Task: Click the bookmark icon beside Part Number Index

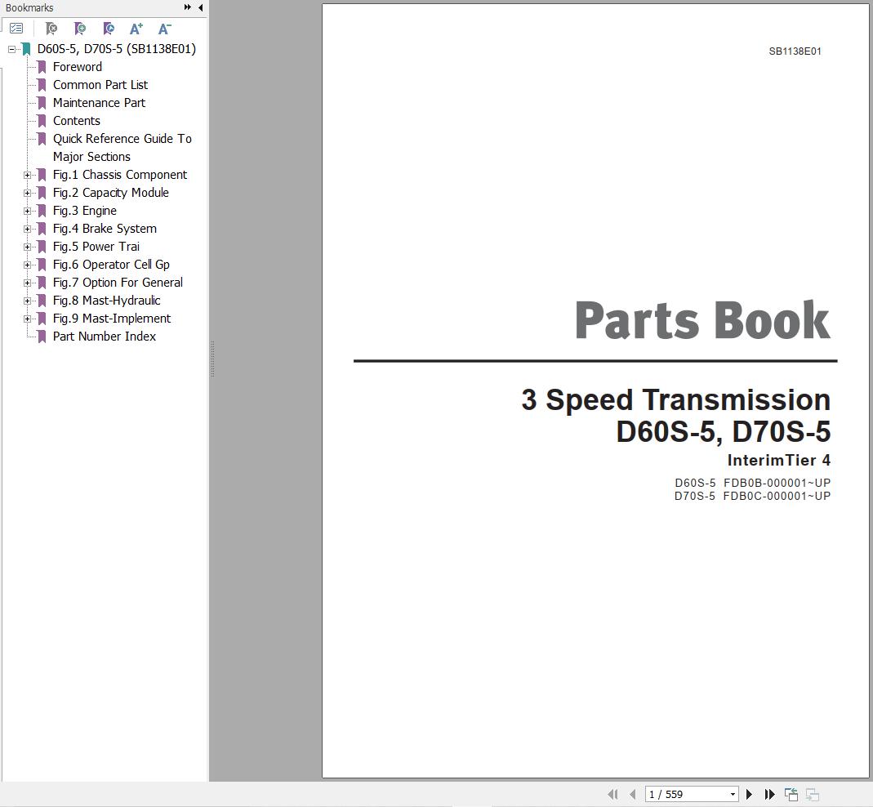Action: 42,337
